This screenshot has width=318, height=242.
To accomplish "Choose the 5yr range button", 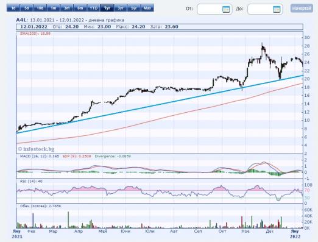I will tap(134, 8).
